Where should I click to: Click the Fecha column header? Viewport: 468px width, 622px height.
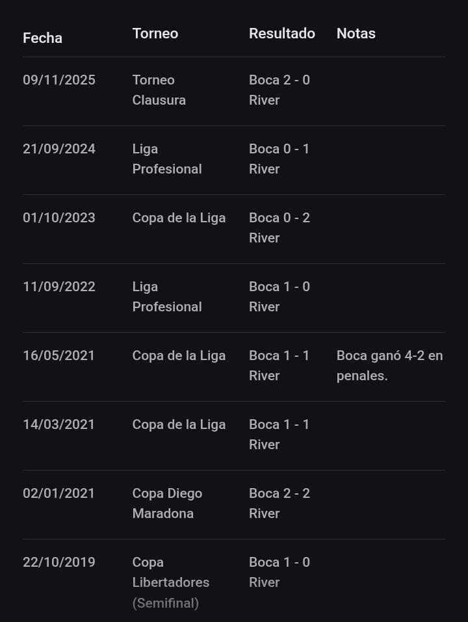click(x=42, y=38)
